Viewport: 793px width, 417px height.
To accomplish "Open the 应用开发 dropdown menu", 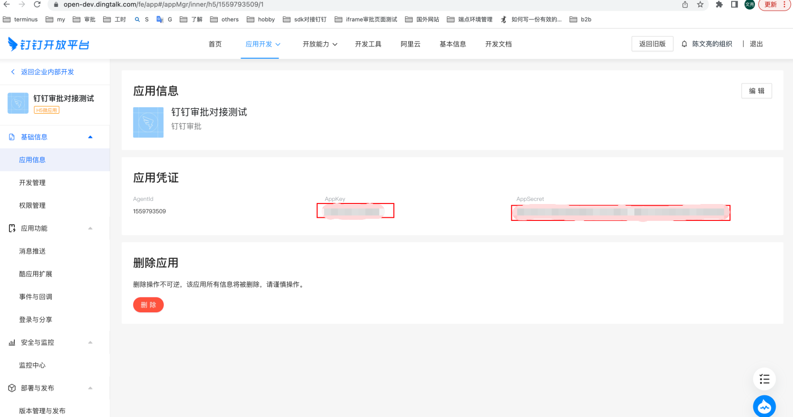I will (x=263, y=44).
